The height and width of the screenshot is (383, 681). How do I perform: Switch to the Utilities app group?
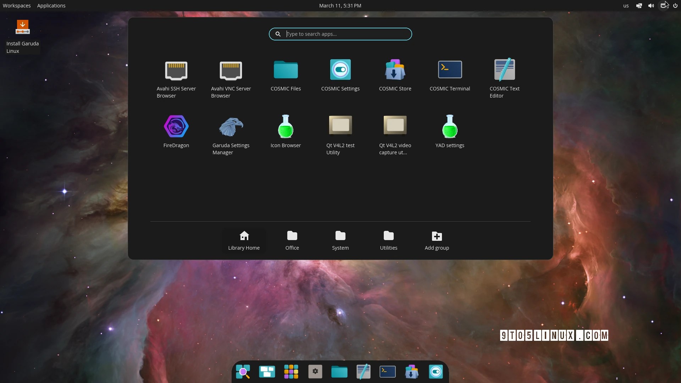[x=388, y=240]
